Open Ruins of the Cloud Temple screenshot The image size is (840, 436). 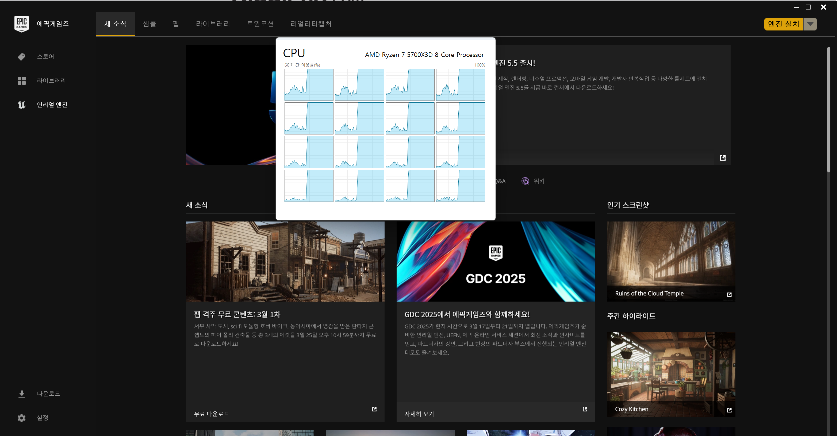pos(671,261)
